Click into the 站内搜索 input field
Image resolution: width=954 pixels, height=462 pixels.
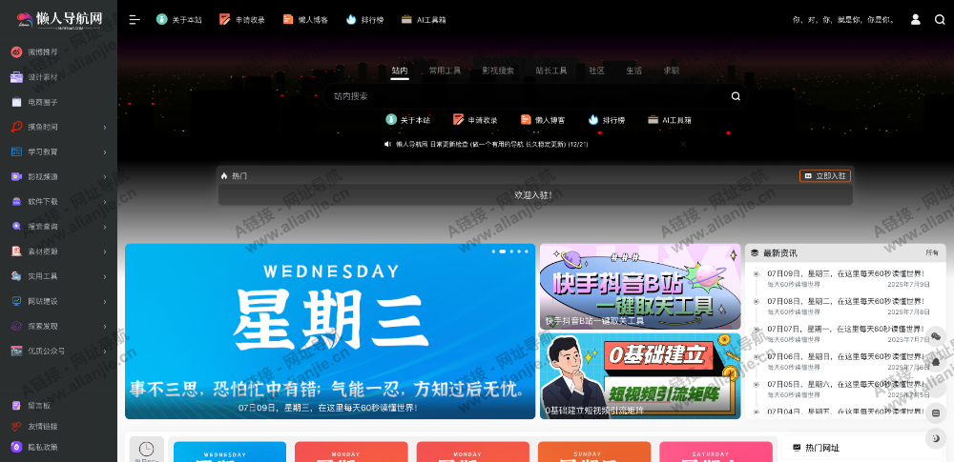[529, 96]
